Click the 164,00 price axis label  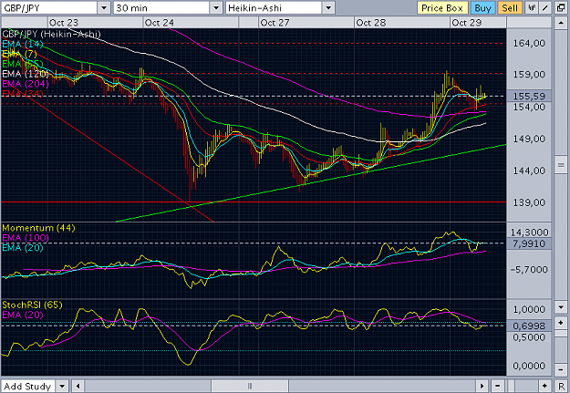(529, 43)
